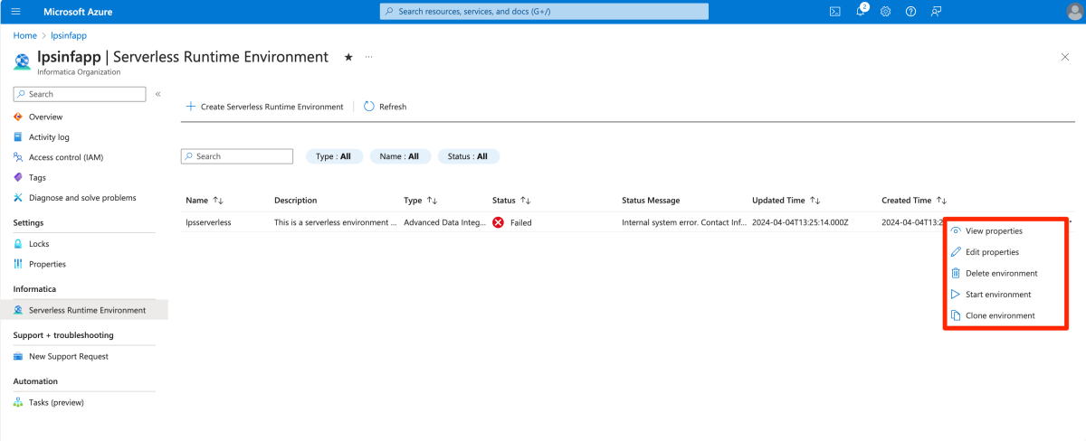
Task: Click the Tags icon in sidebar
Action: coord(19,177)
